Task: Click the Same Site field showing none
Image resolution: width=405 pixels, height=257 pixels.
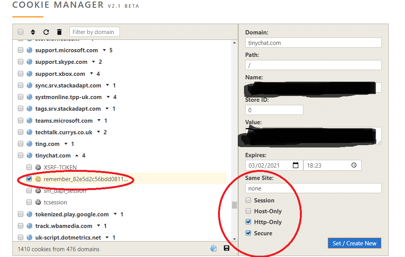Action: click(x=313, y=188)
